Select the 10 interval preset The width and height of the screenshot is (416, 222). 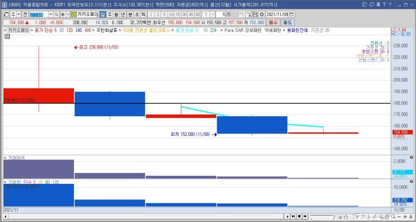click(171, 14)
